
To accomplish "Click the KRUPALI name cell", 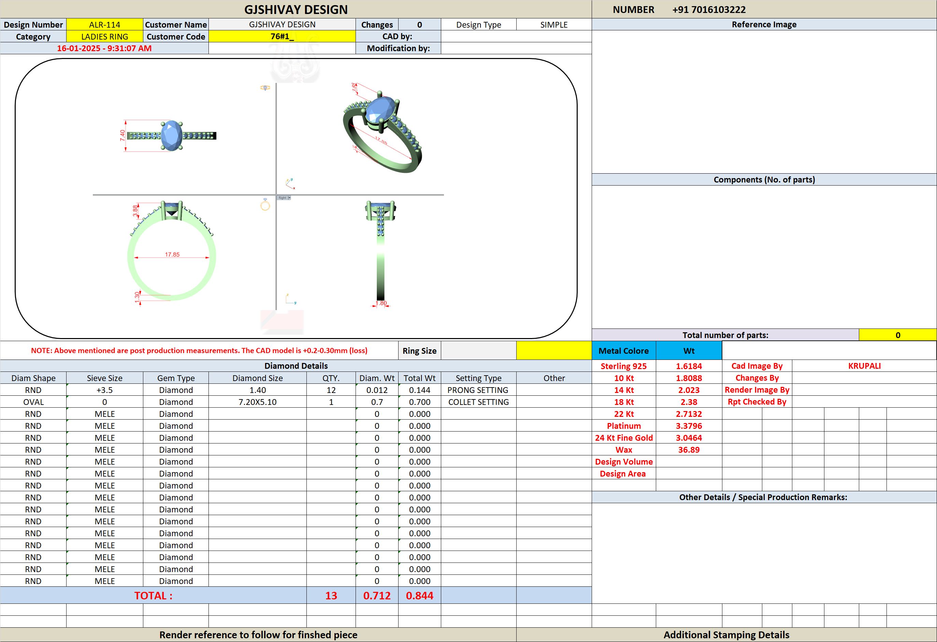I will point(864,366).
